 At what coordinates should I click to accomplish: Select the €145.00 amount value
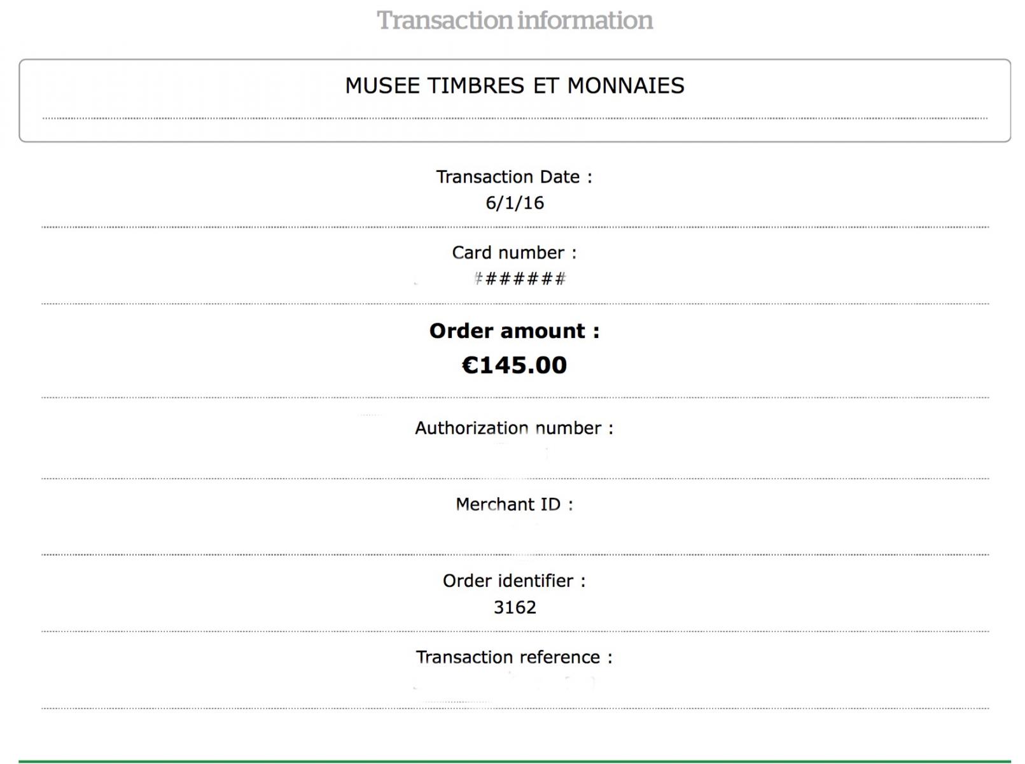[514, 365]
